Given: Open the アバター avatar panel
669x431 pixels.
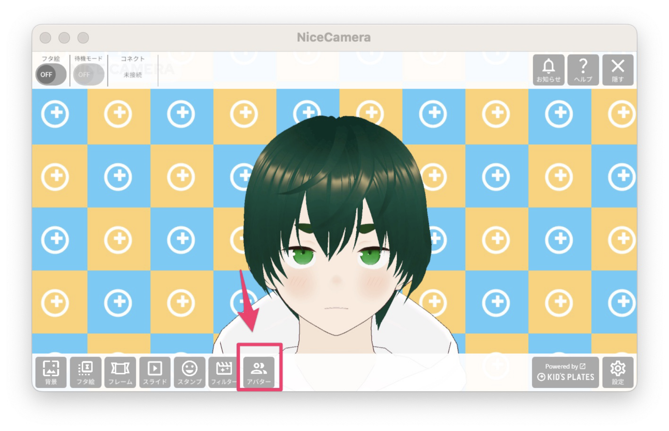Looking at the screenshot, I should point(259,372).
